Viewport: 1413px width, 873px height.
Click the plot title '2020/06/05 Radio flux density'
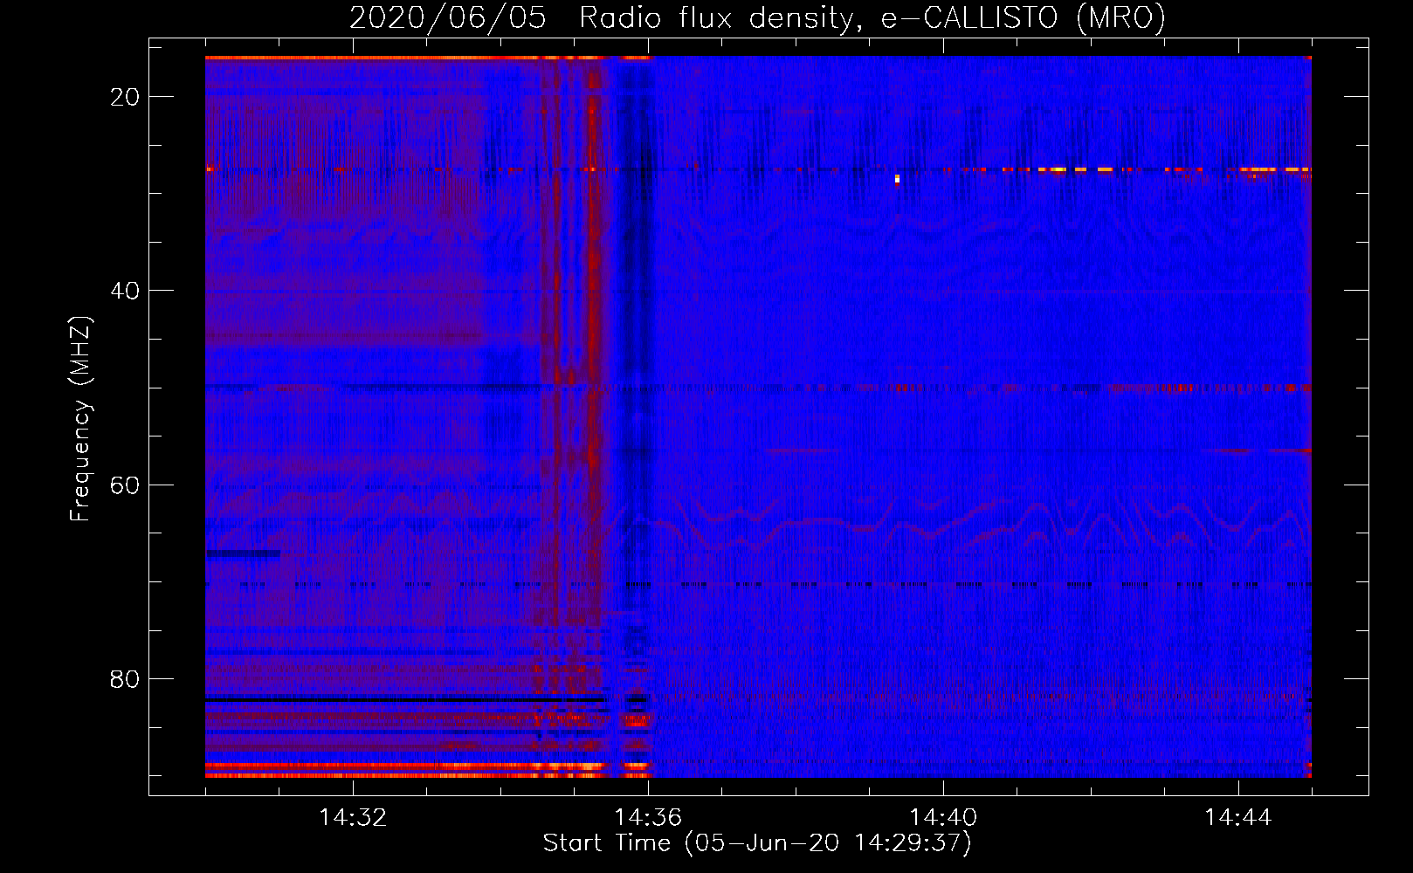tap(602, 17)
